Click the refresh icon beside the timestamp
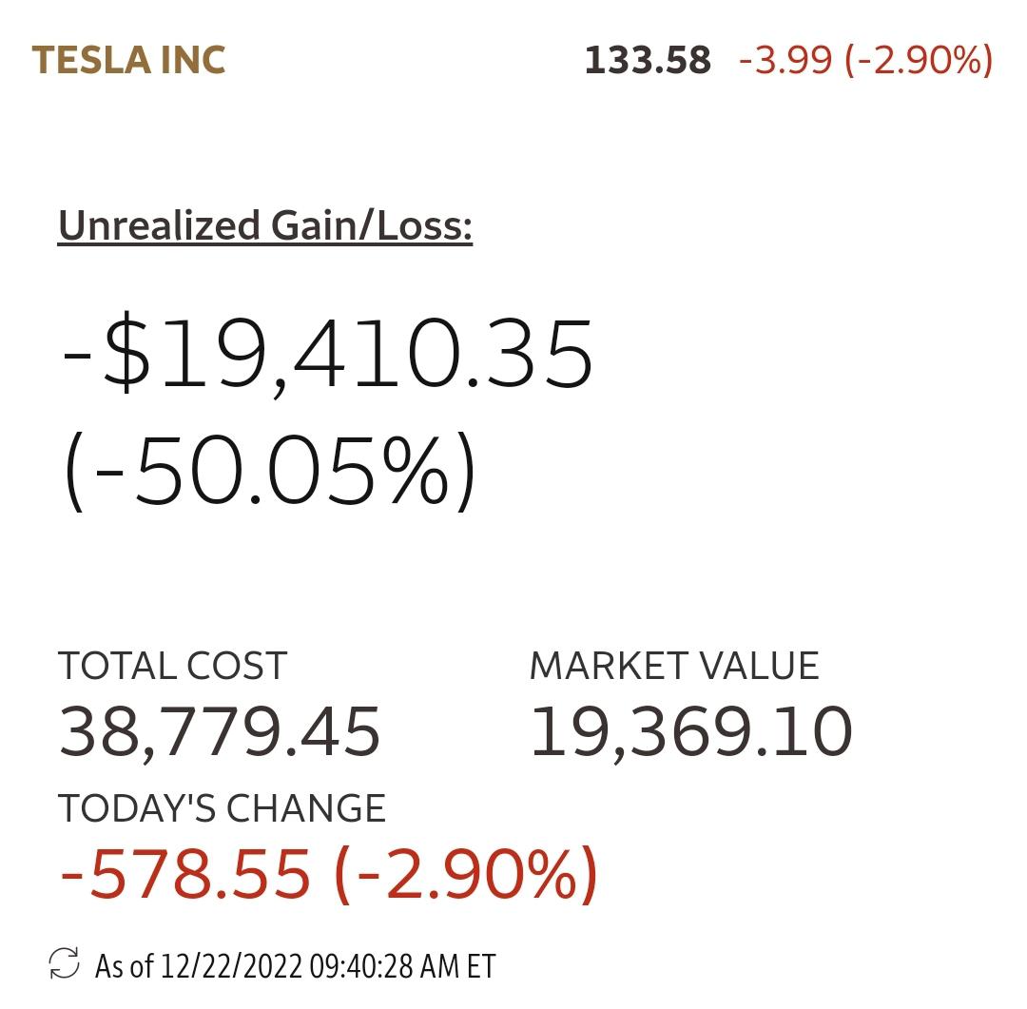The image size is (1027, 1009). (65, 964)
